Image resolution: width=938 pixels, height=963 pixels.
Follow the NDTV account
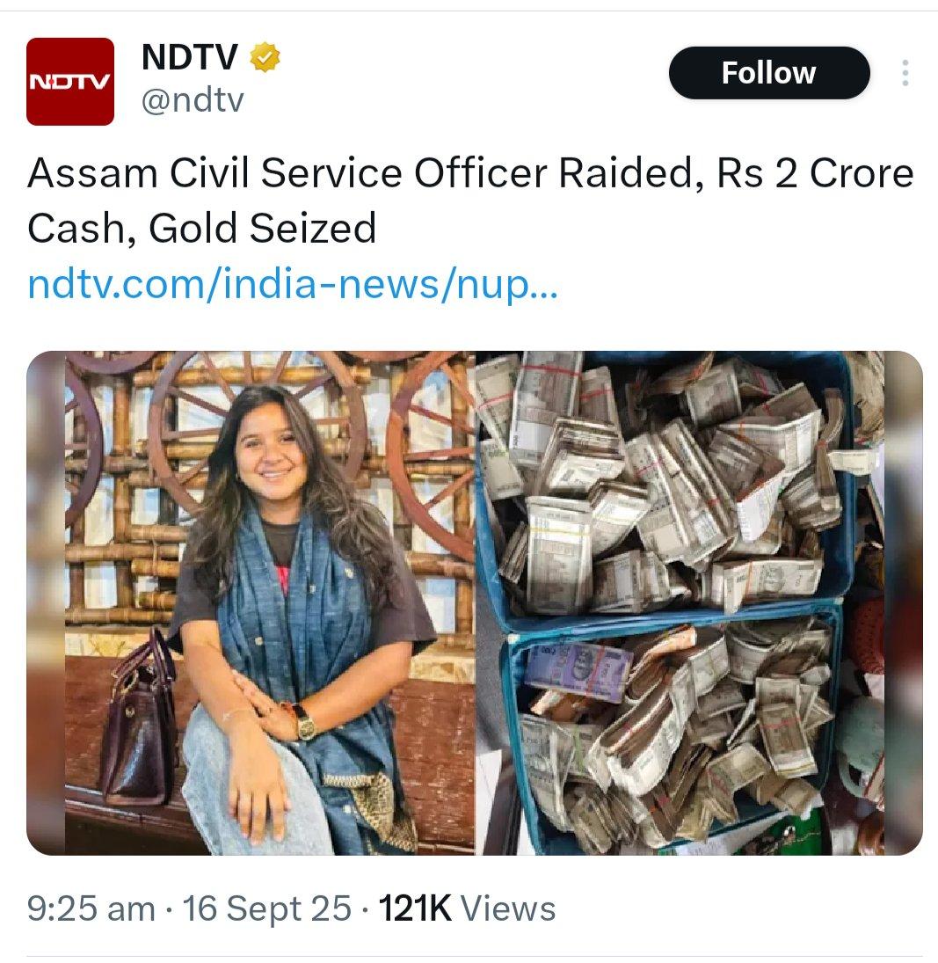pyautogui.click(x=769, y=73)
